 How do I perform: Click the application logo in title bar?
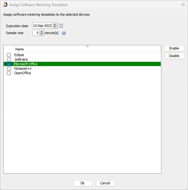(x=5, y=5)
